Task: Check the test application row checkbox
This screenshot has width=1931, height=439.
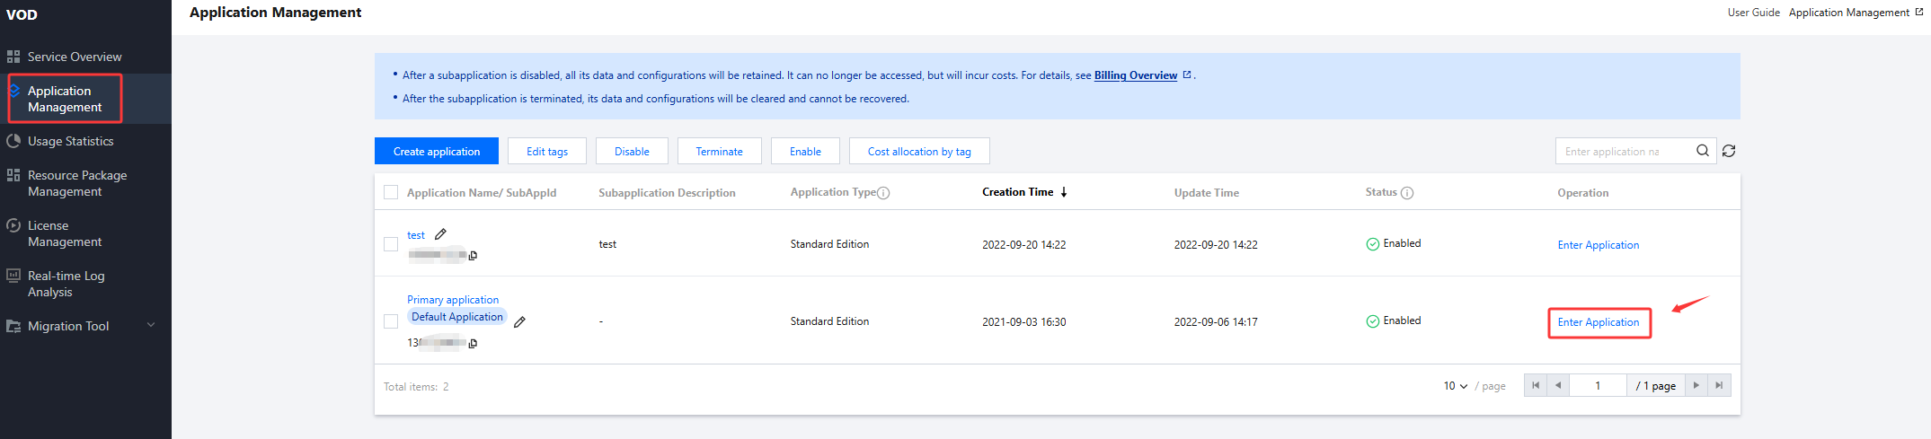Action: coord(391,244)
